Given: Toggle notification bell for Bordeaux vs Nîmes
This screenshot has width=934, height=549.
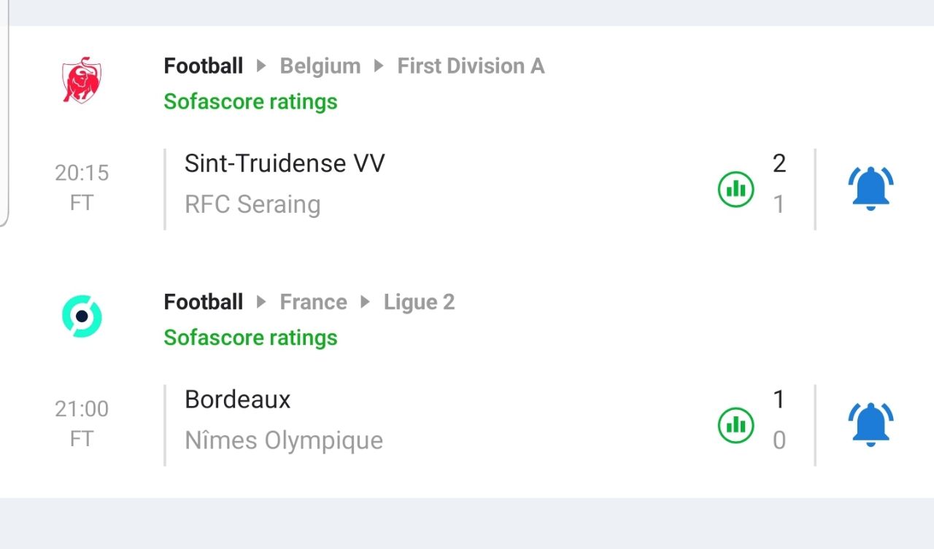Looking at the screenshot, I should (871, 425).
